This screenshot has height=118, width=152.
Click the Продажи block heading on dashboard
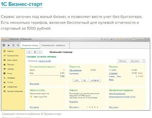pos(113,67)
